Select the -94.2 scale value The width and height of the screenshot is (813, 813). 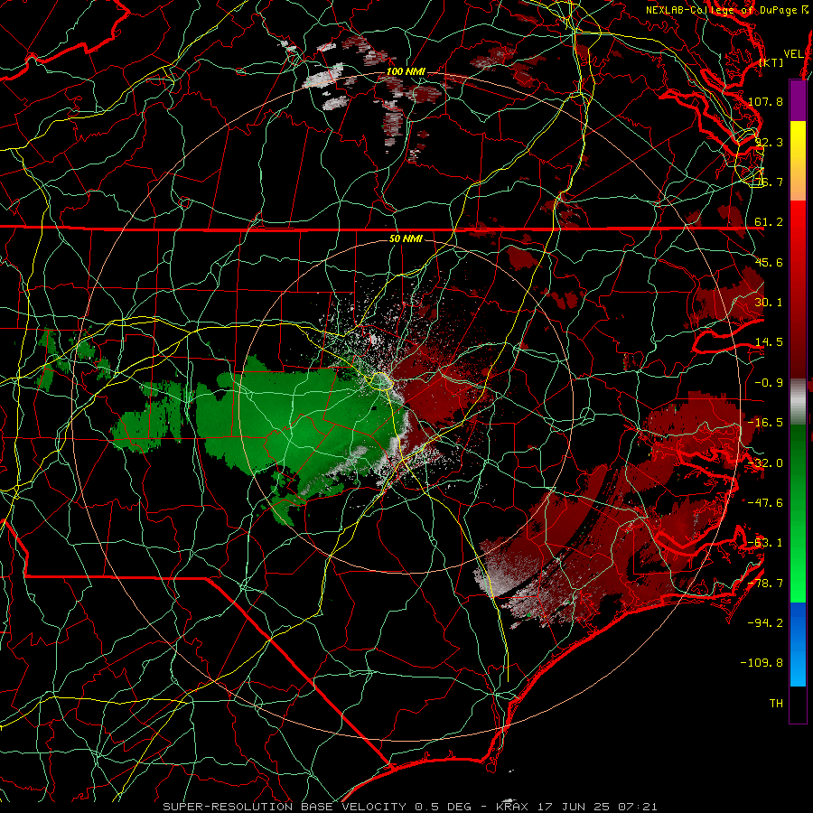click(765, 623)
